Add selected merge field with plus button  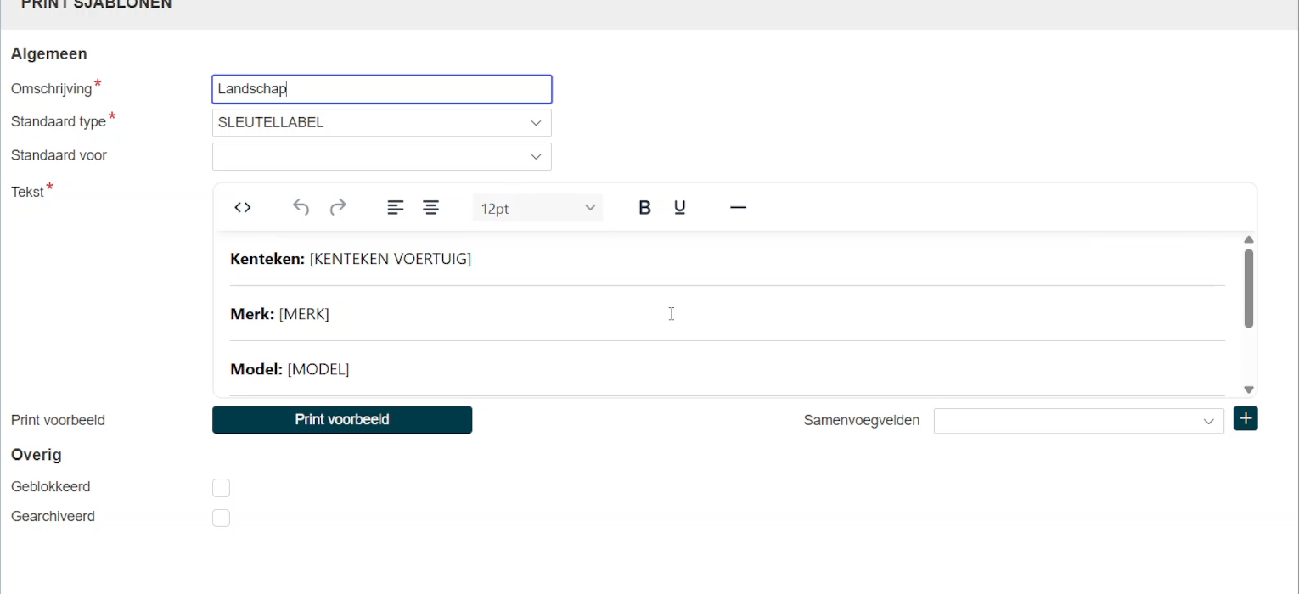[x=1246, y=418]
